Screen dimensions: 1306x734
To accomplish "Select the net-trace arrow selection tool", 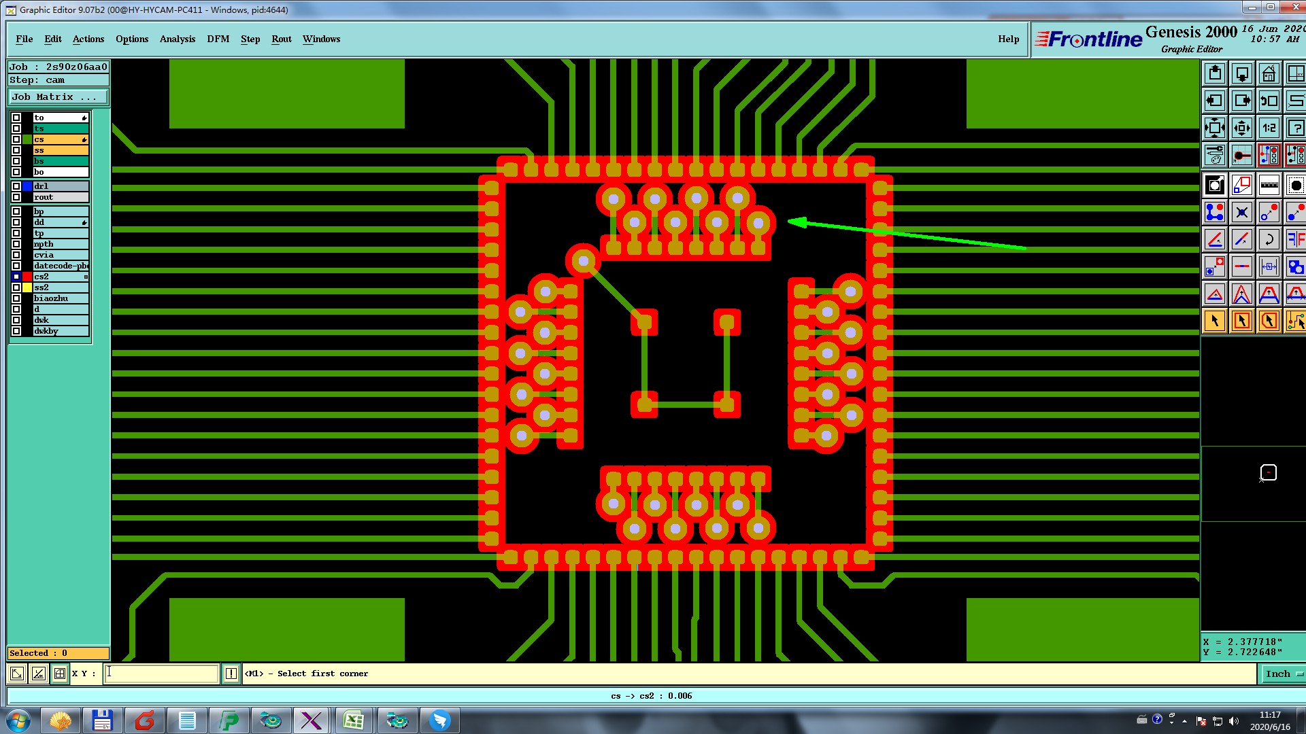I will click(1295, 321).
